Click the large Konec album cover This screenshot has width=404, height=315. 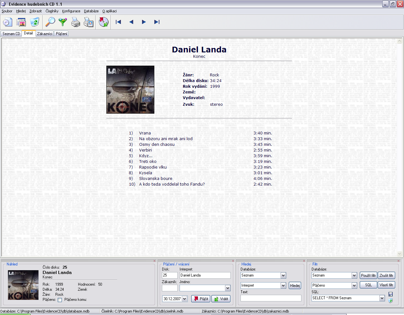pos(130,90)
